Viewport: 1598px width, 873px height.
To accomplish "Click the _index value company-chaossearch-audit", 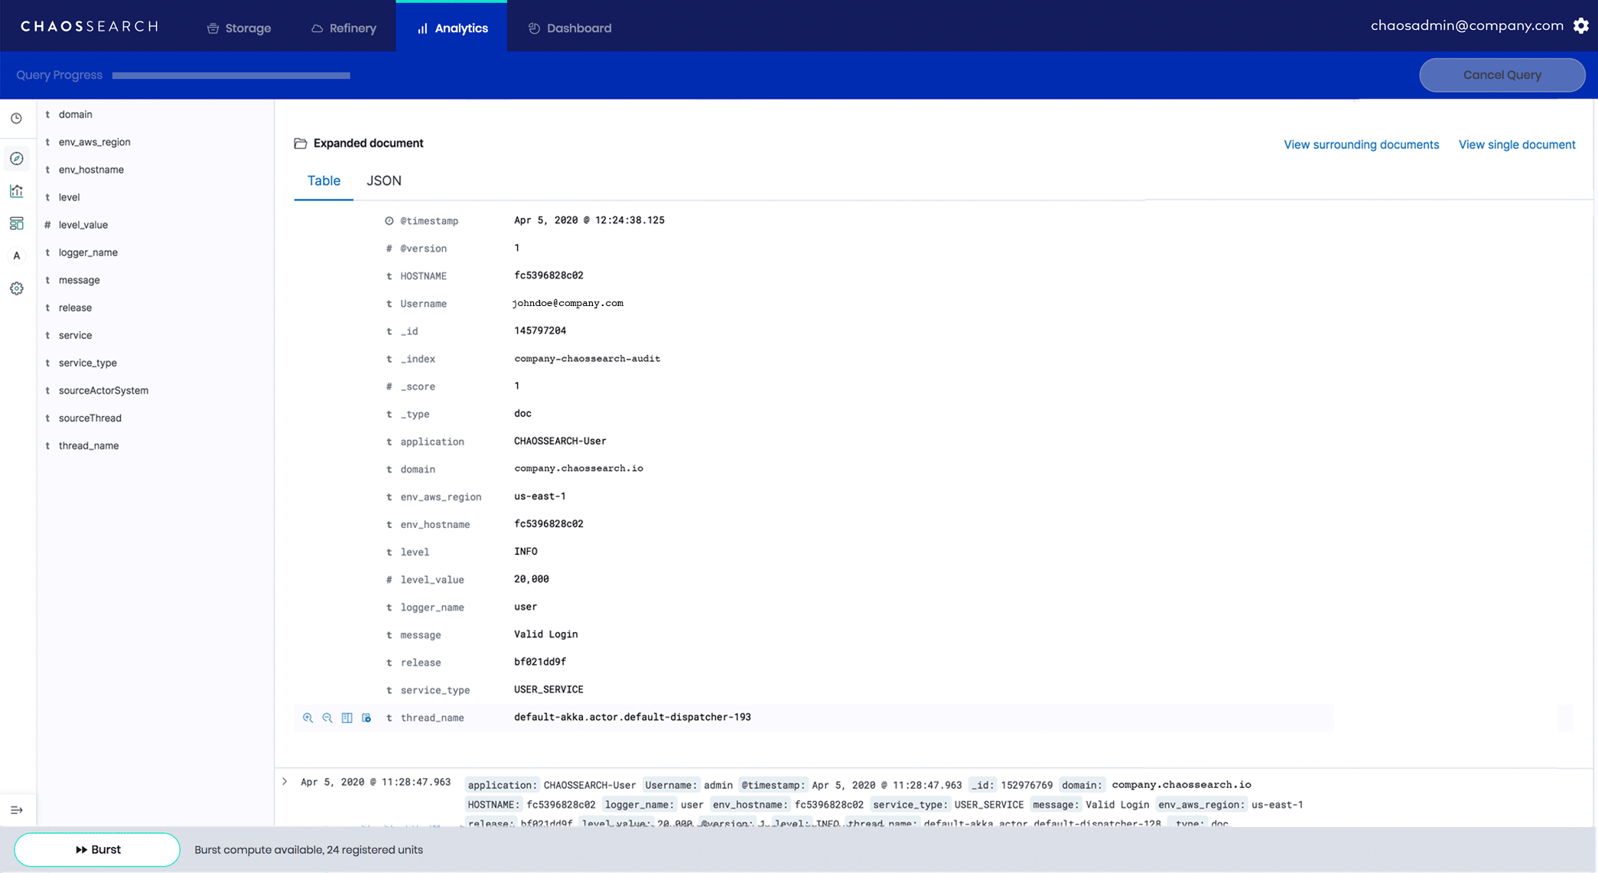I will (587, 358).
